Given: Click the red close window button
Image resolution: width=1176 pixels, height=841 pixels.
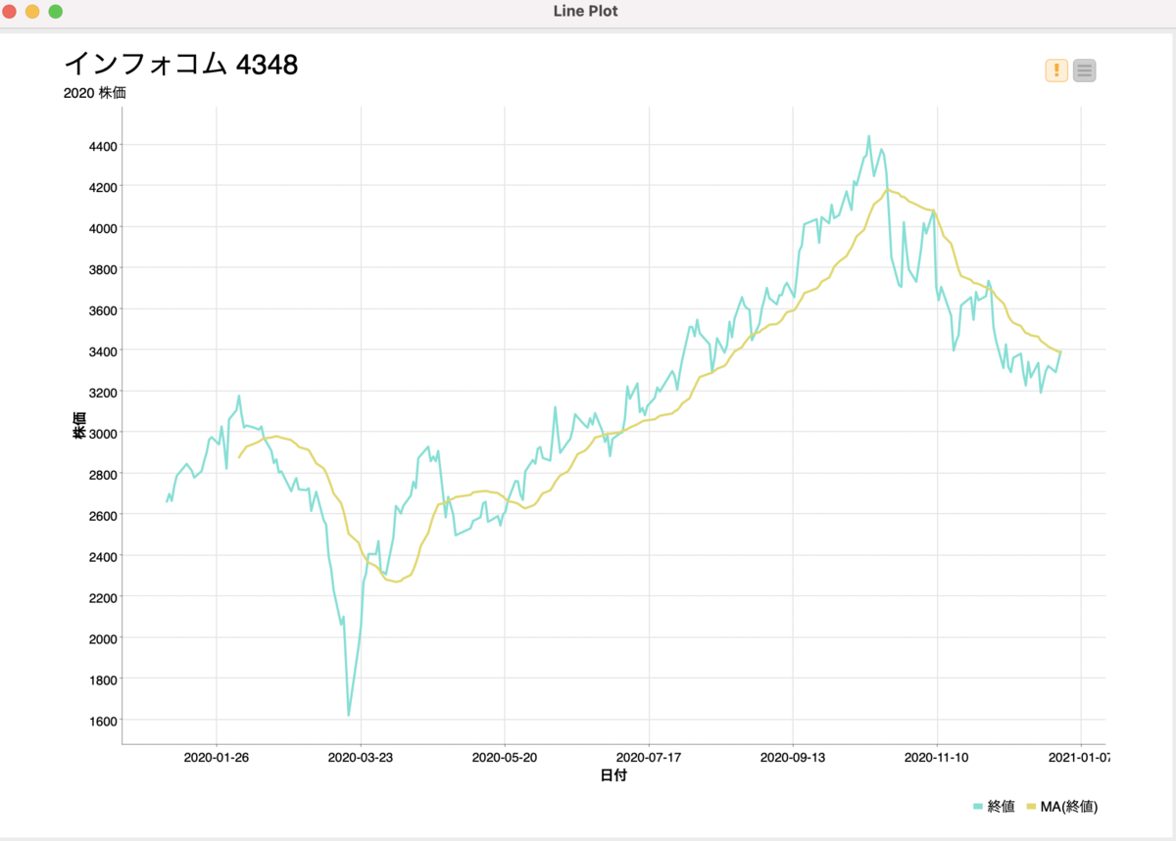Looking at the screenshot, I should click(x=10, y=12).
